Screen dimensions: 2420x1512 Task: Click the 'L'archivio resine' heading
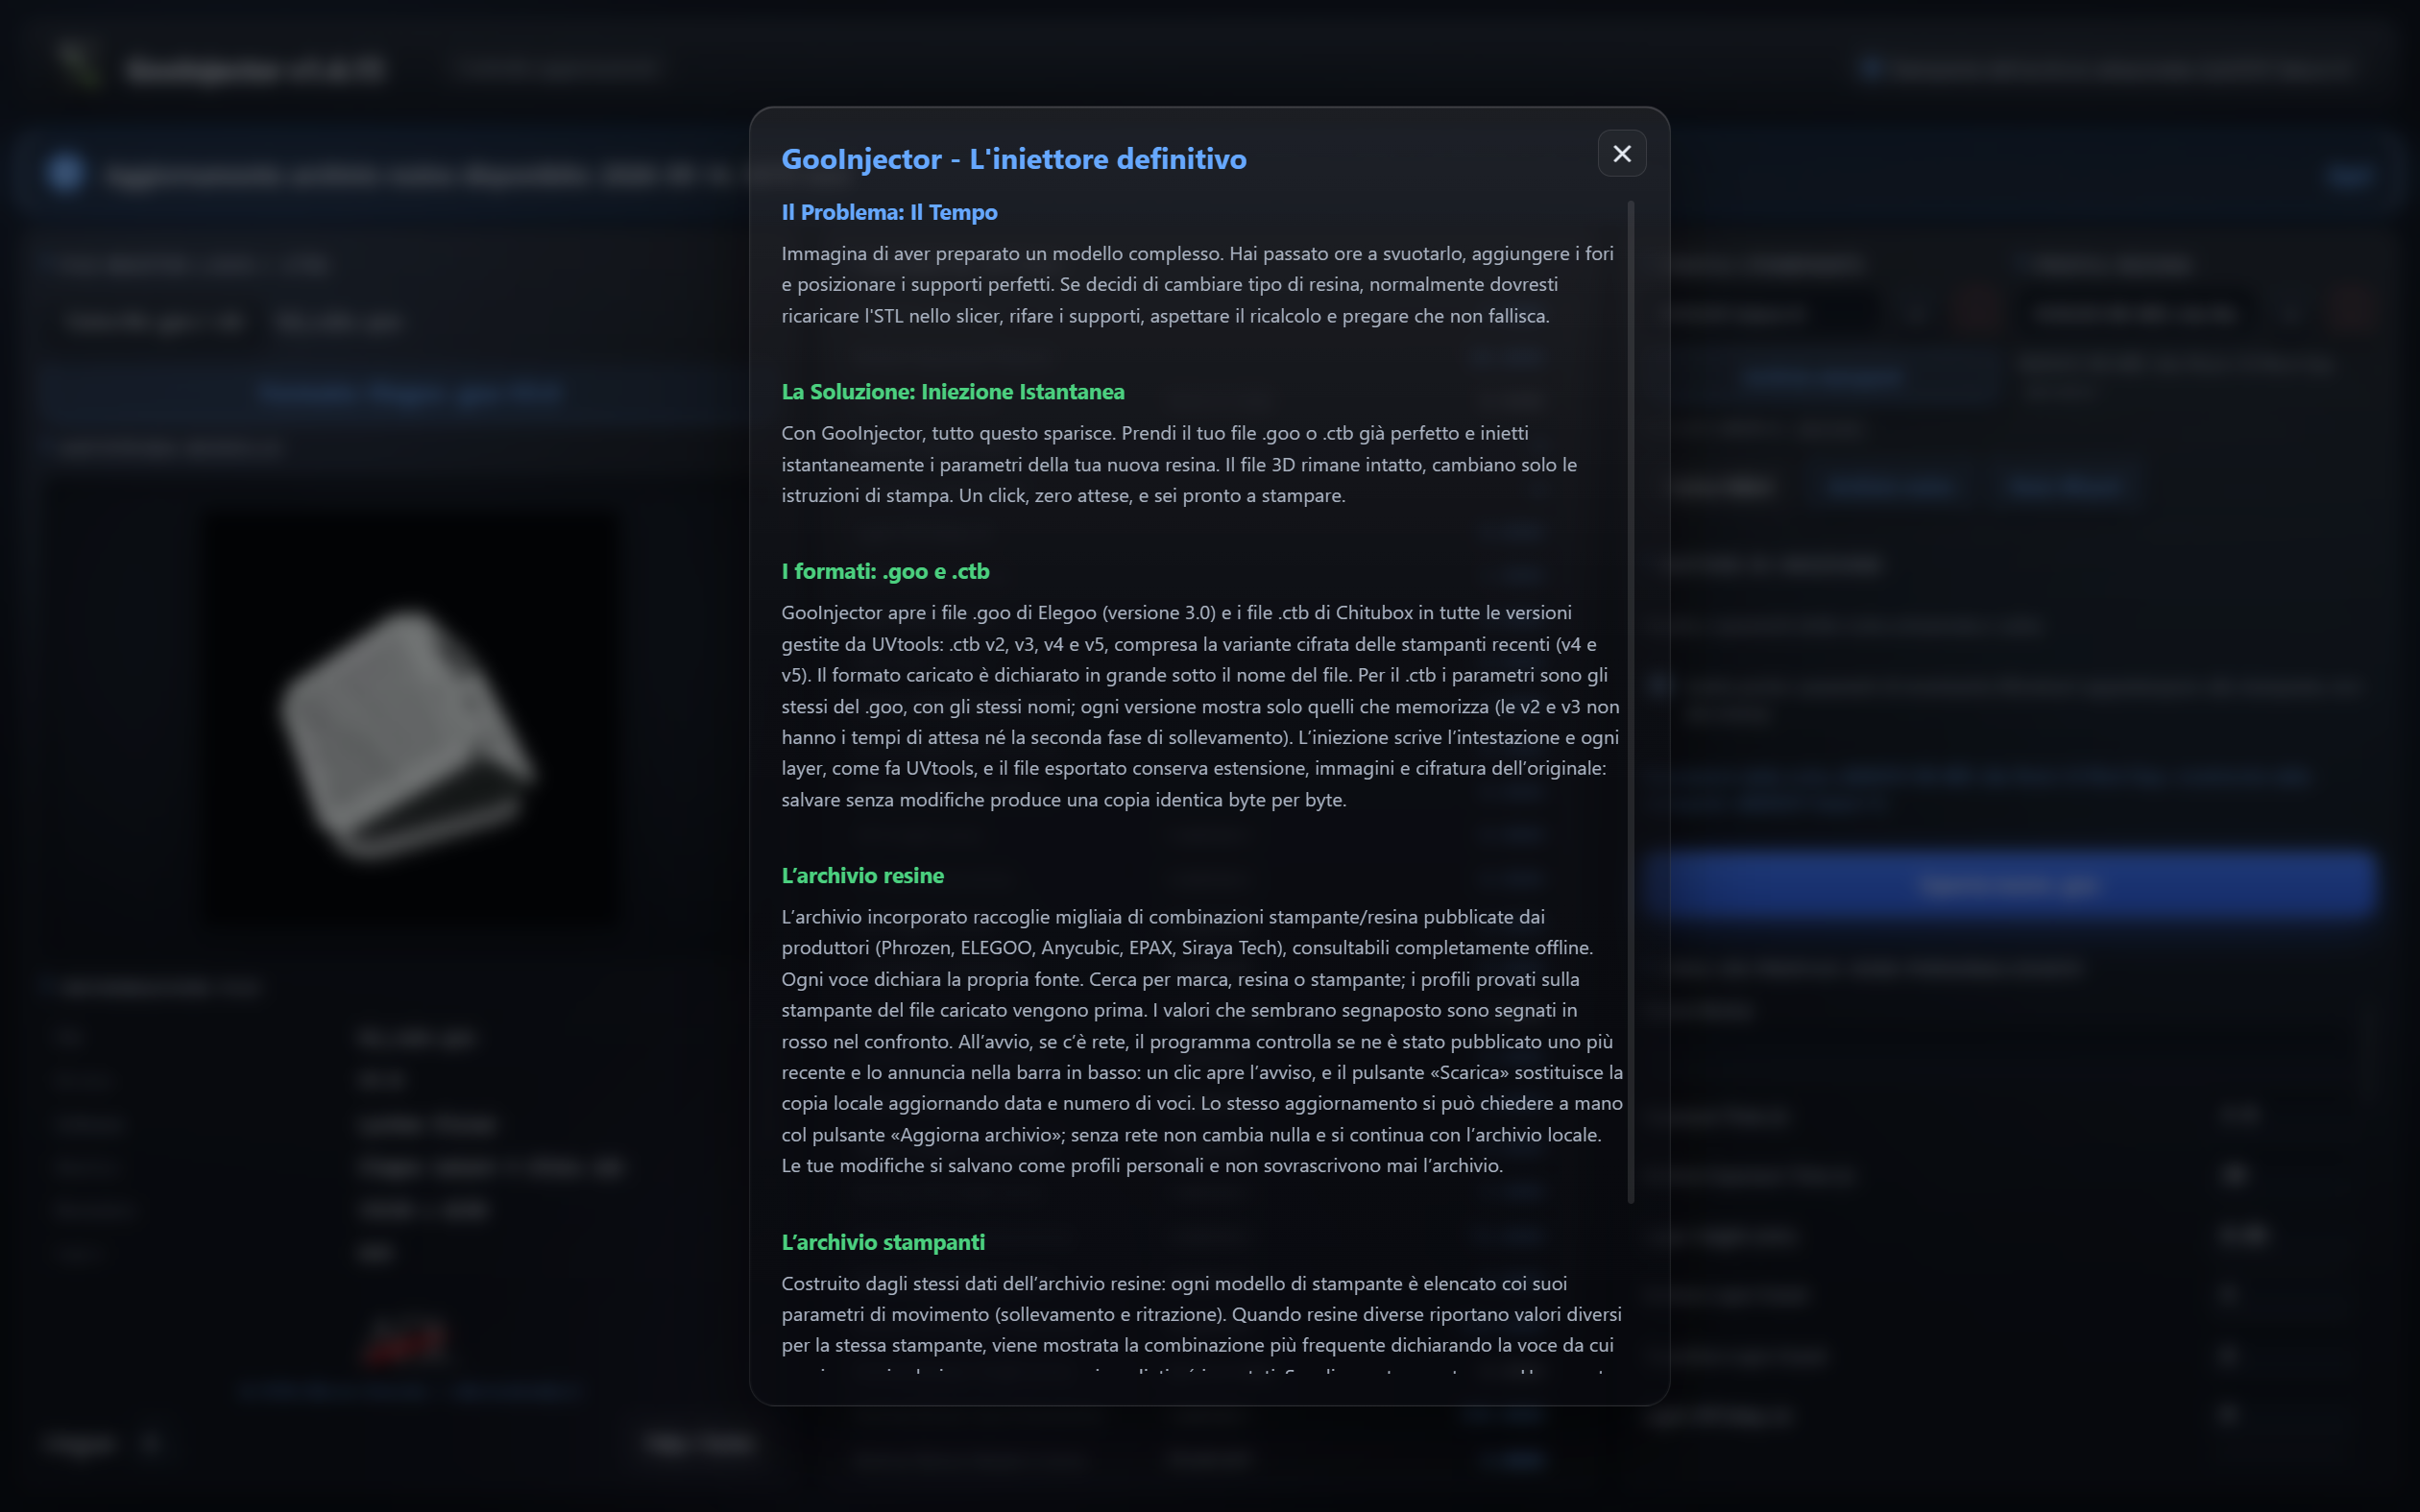click(x=862, y=875)
